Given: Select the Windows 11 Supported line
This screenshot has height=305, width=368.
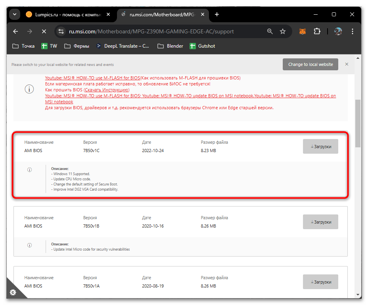Looking at the screenshot, I should coord(71,174).
